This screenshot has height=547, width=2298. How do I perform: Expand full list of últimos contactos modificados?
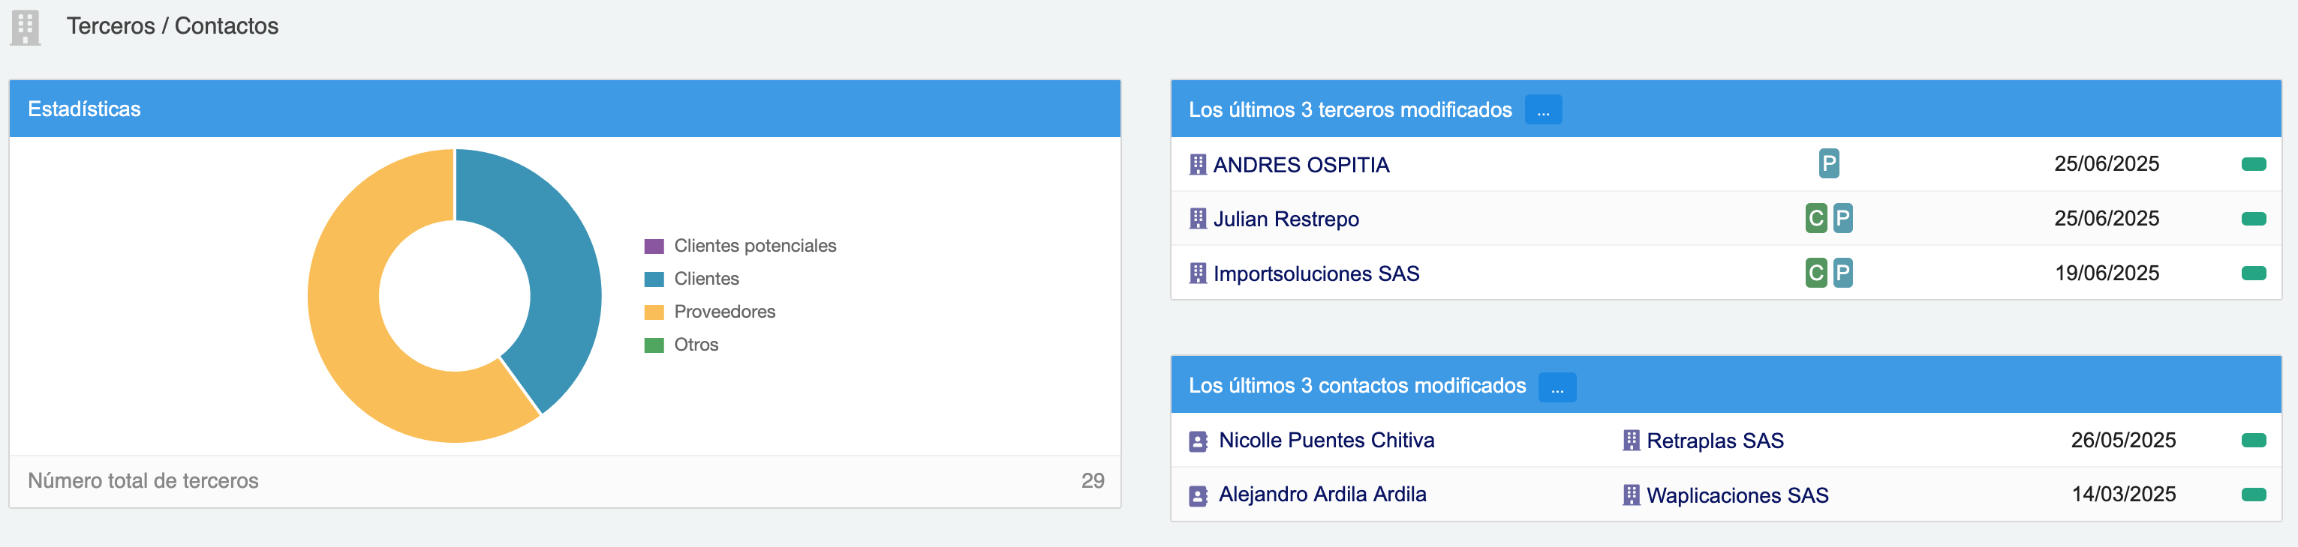[x=1557, y=387]
